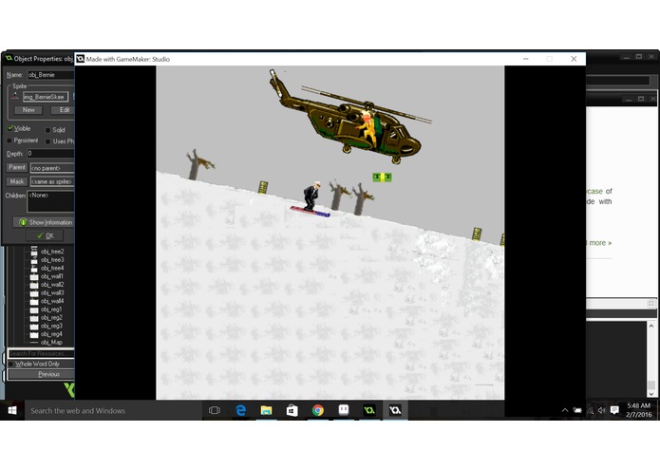Viewport: 660px width, 469px height.
Task: Open the network icon in system tray
Action: (x=590, y=410)
